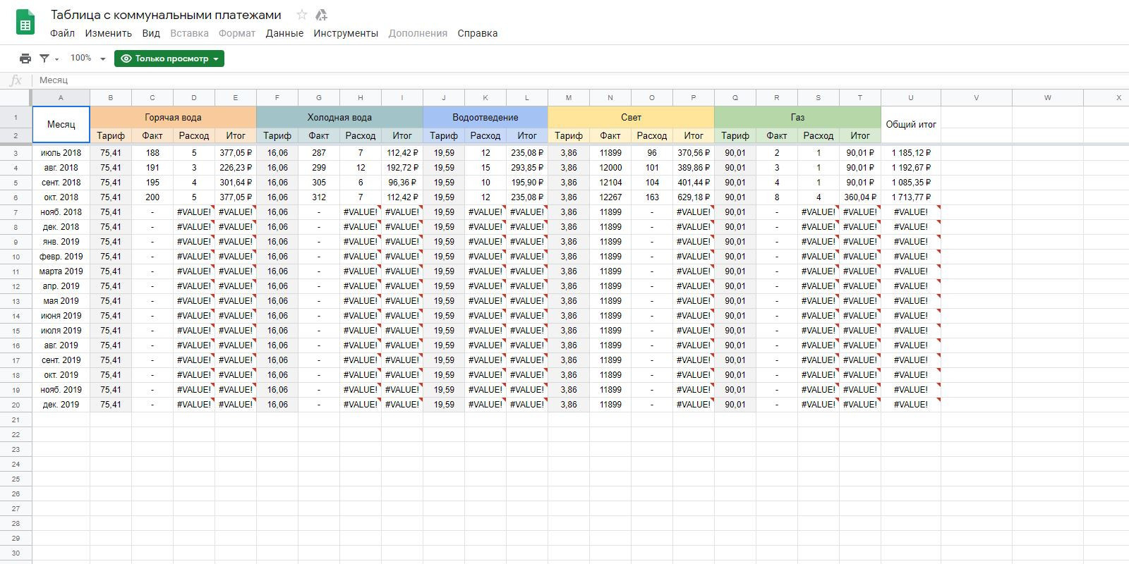
Task: Open the 100% zoom dropdown
Action: pyautogui.click(x=87, y=59)
